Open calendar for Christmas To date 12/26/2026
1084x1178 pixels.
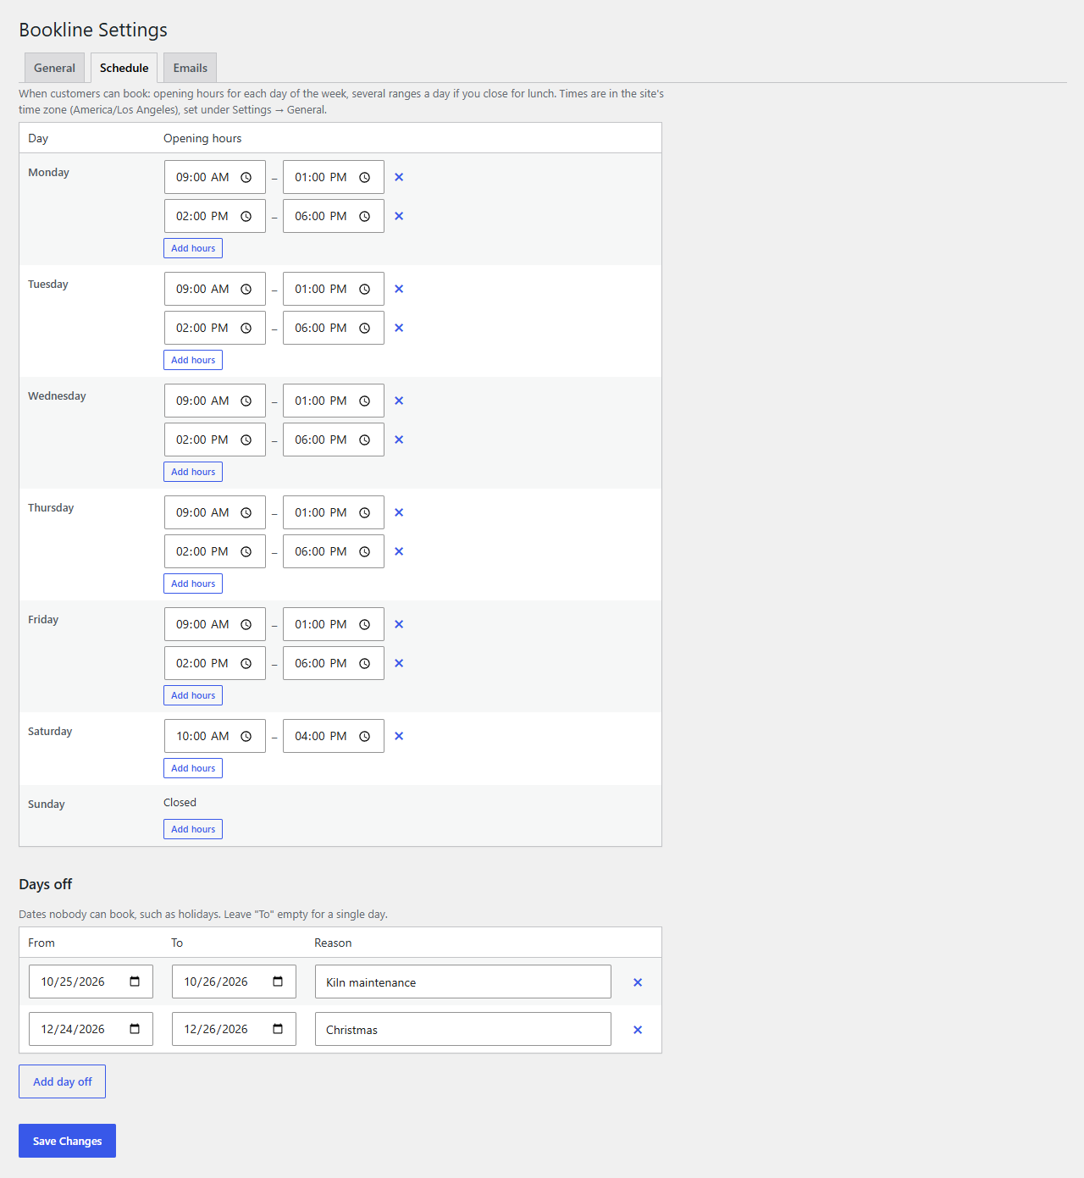click(x=278, y=1029)
